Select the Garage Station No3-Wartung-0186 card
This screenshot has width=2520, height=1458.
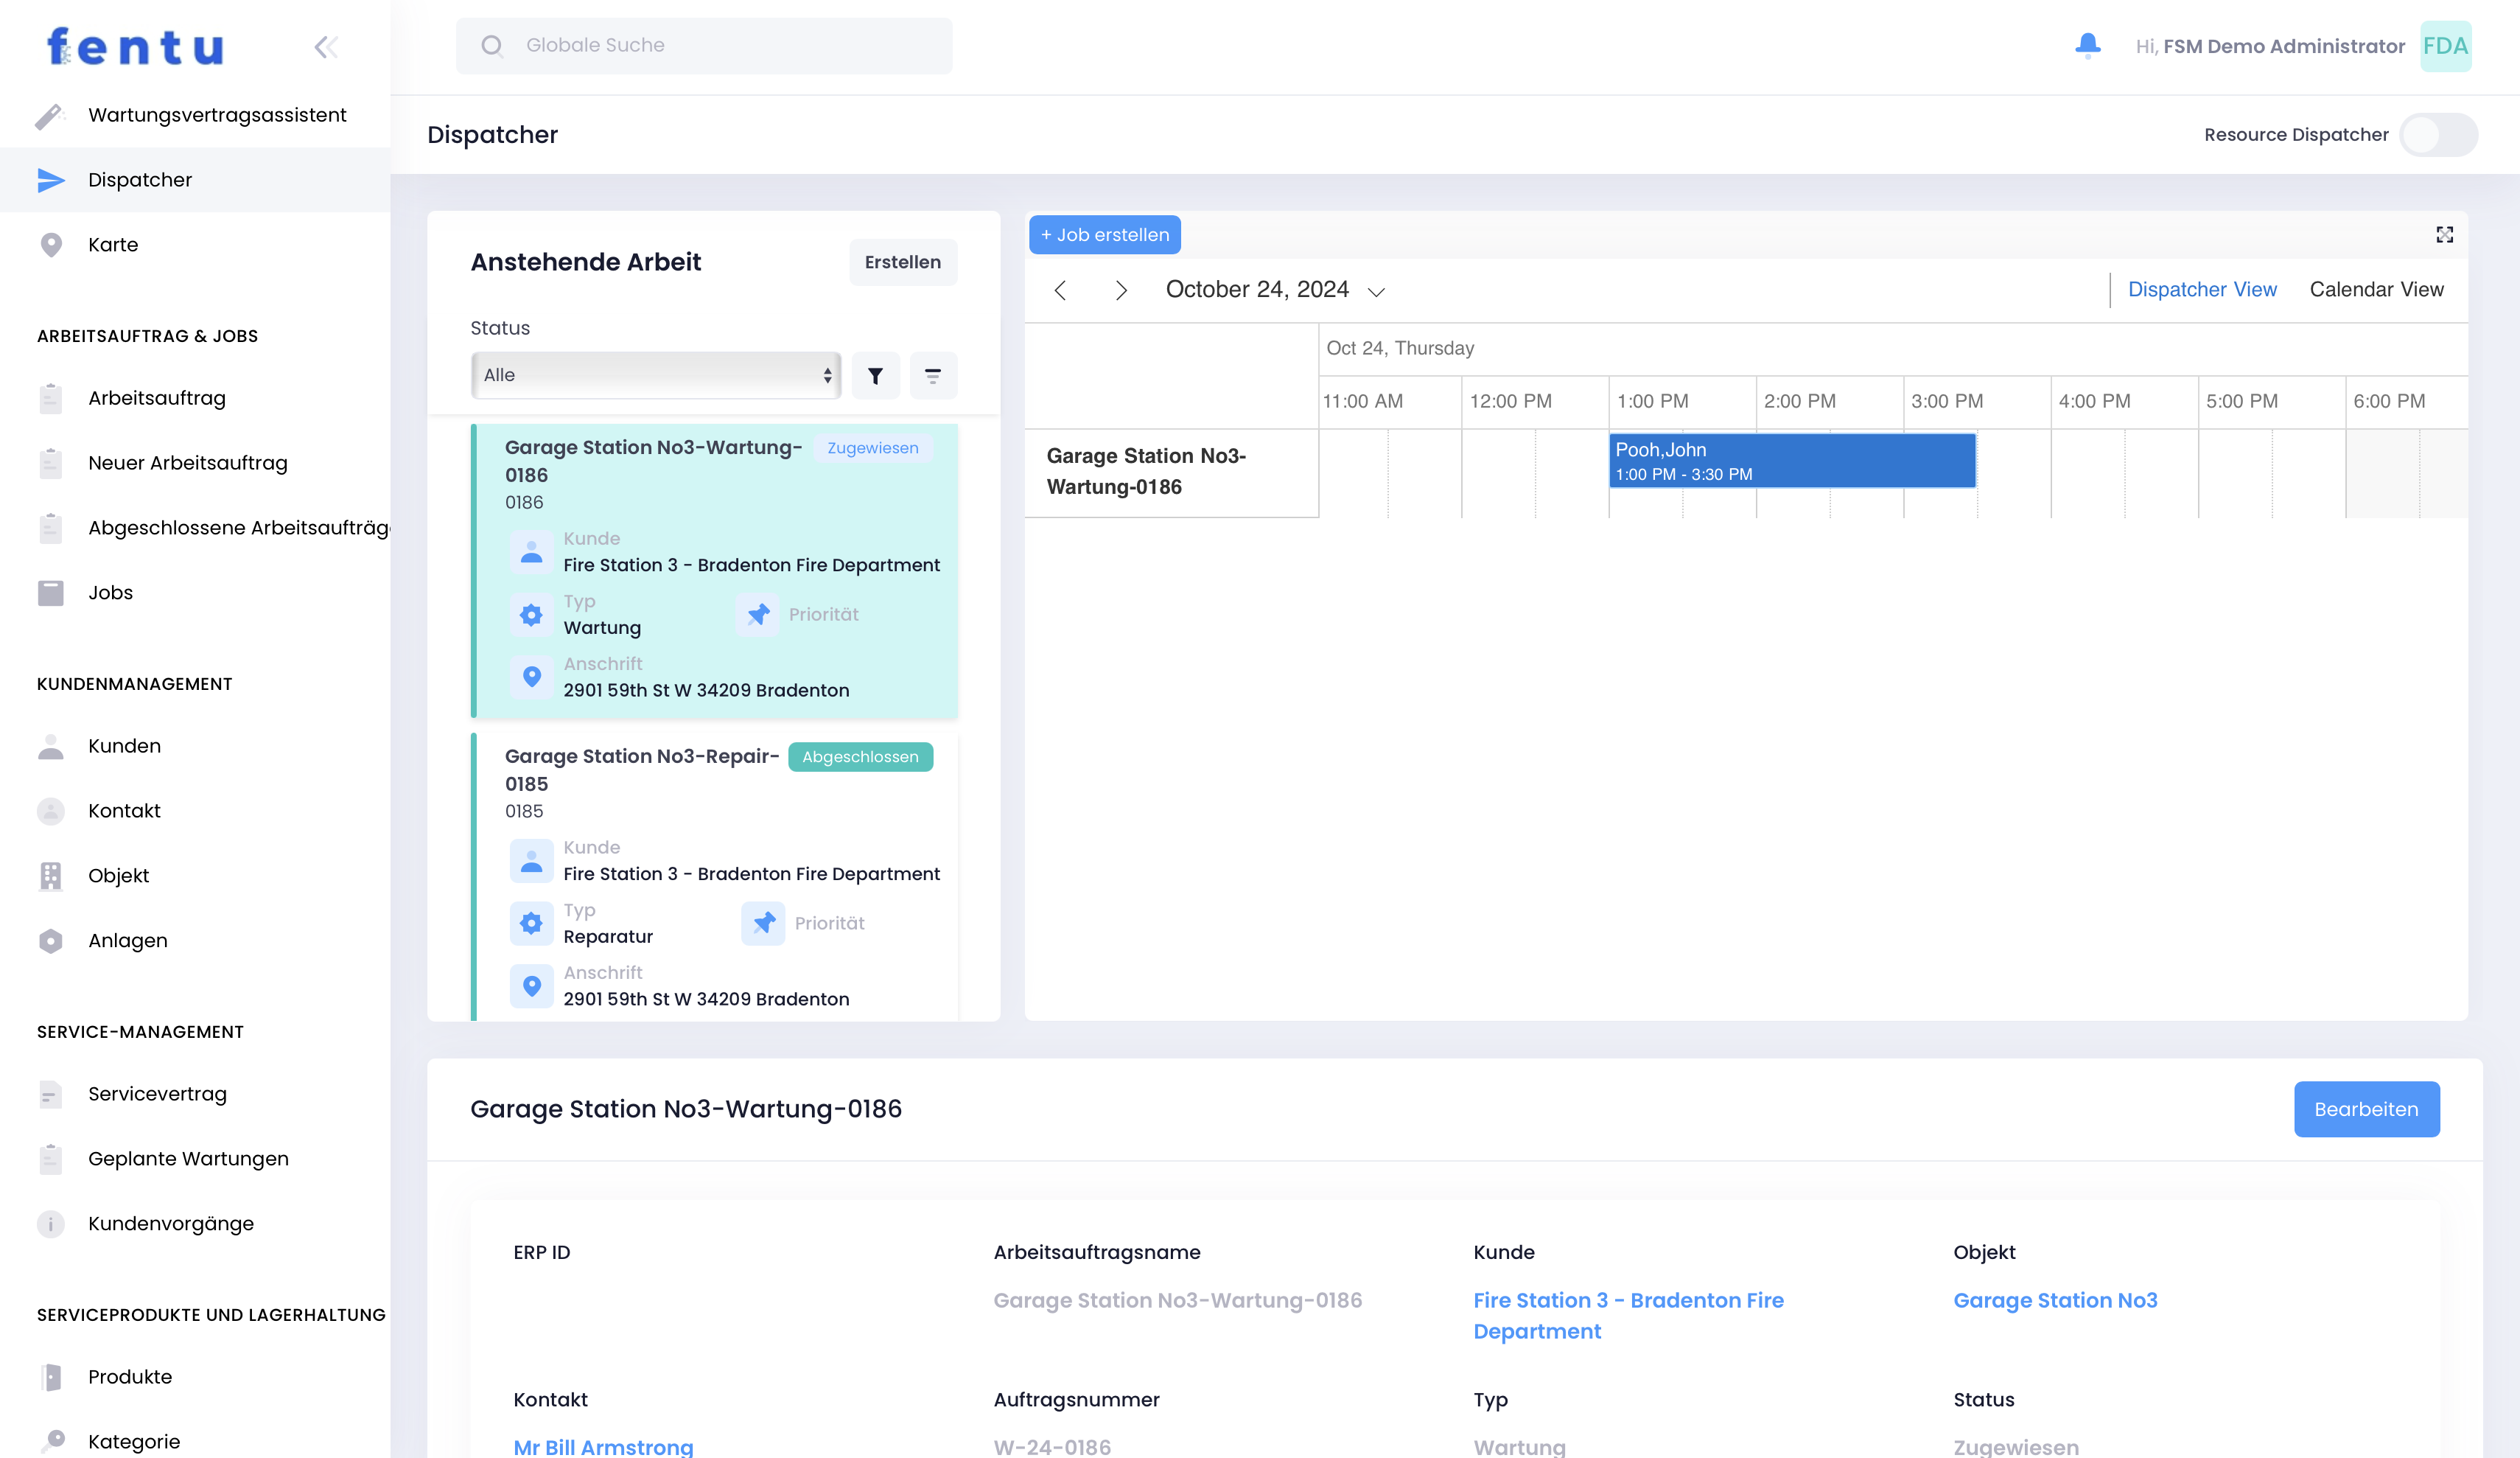[x=714, y=571]
